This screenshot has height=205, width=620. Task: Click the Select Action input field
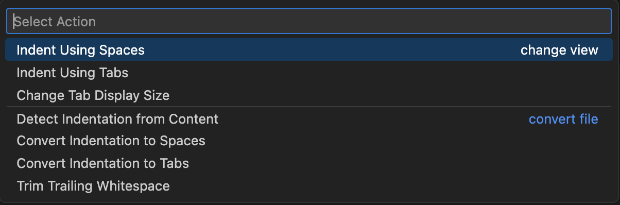point(309,22)
